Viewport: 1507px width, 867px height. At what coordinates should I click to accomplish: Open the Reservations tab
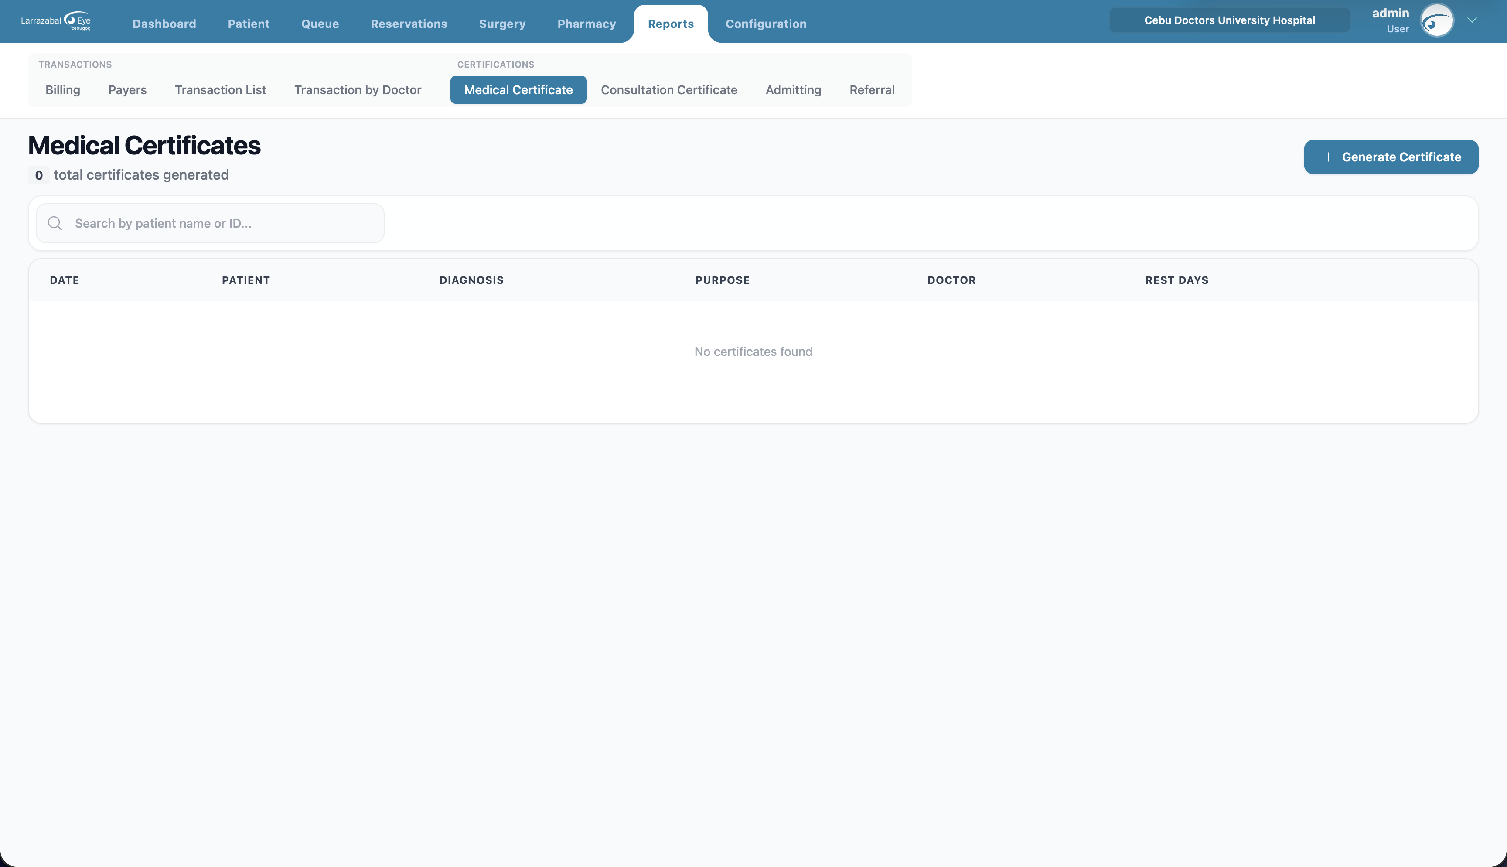click(x=409, y=24)
